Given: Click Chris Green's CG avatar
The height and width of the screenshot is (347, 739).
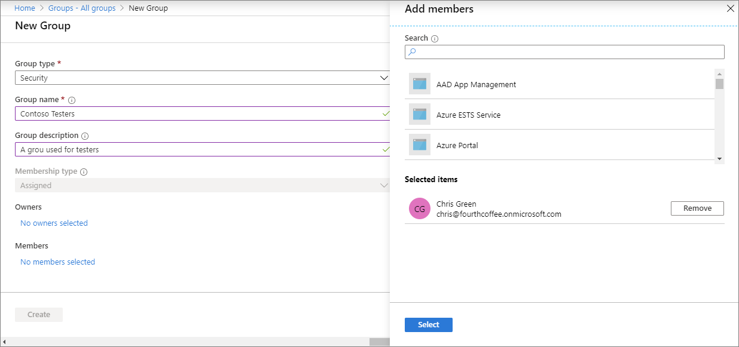Looking at the screenshot, I should (x=420, y=208).
